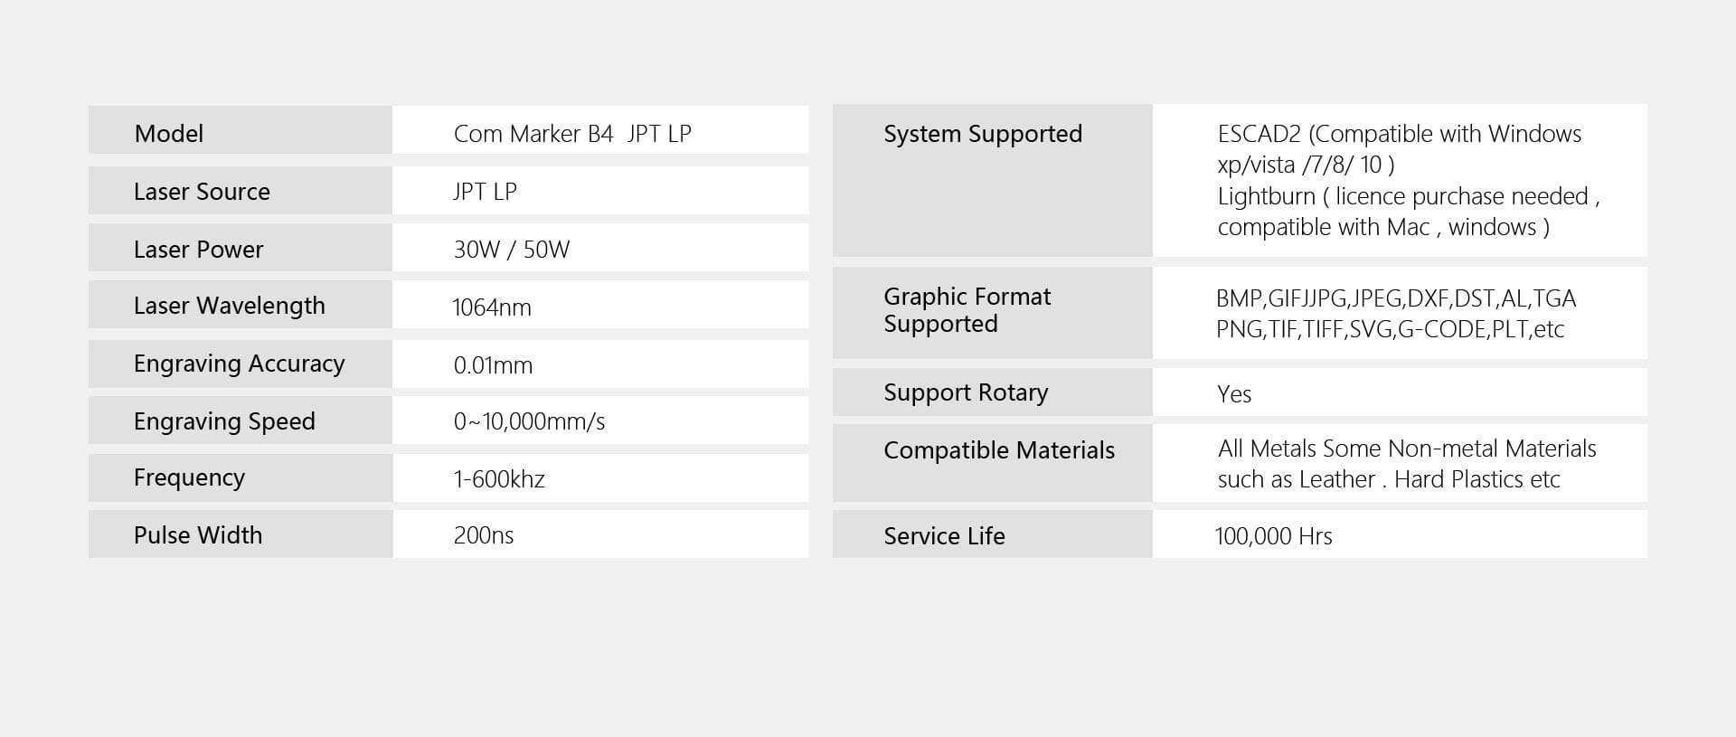Click the Support Rotary Yes value
This screenshot has height=737, width=1736.
(x=1234, y=394)
